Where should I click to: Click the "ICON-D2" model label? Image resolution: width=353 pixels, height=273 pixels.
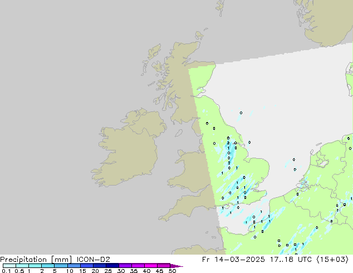point(93,260)
